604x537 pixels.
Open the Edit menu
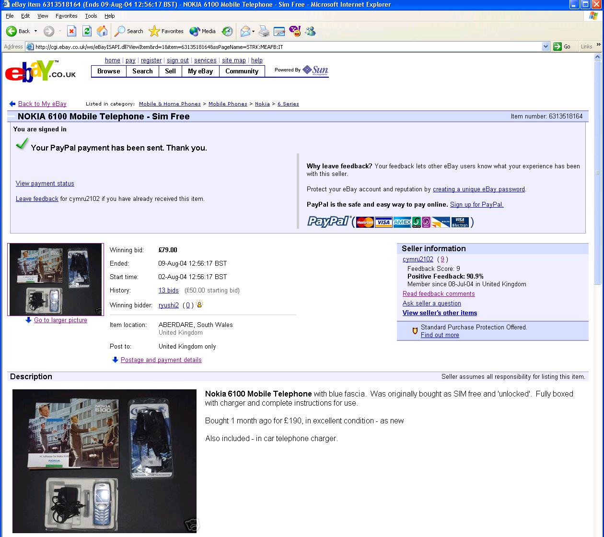[x=25, y=16]
